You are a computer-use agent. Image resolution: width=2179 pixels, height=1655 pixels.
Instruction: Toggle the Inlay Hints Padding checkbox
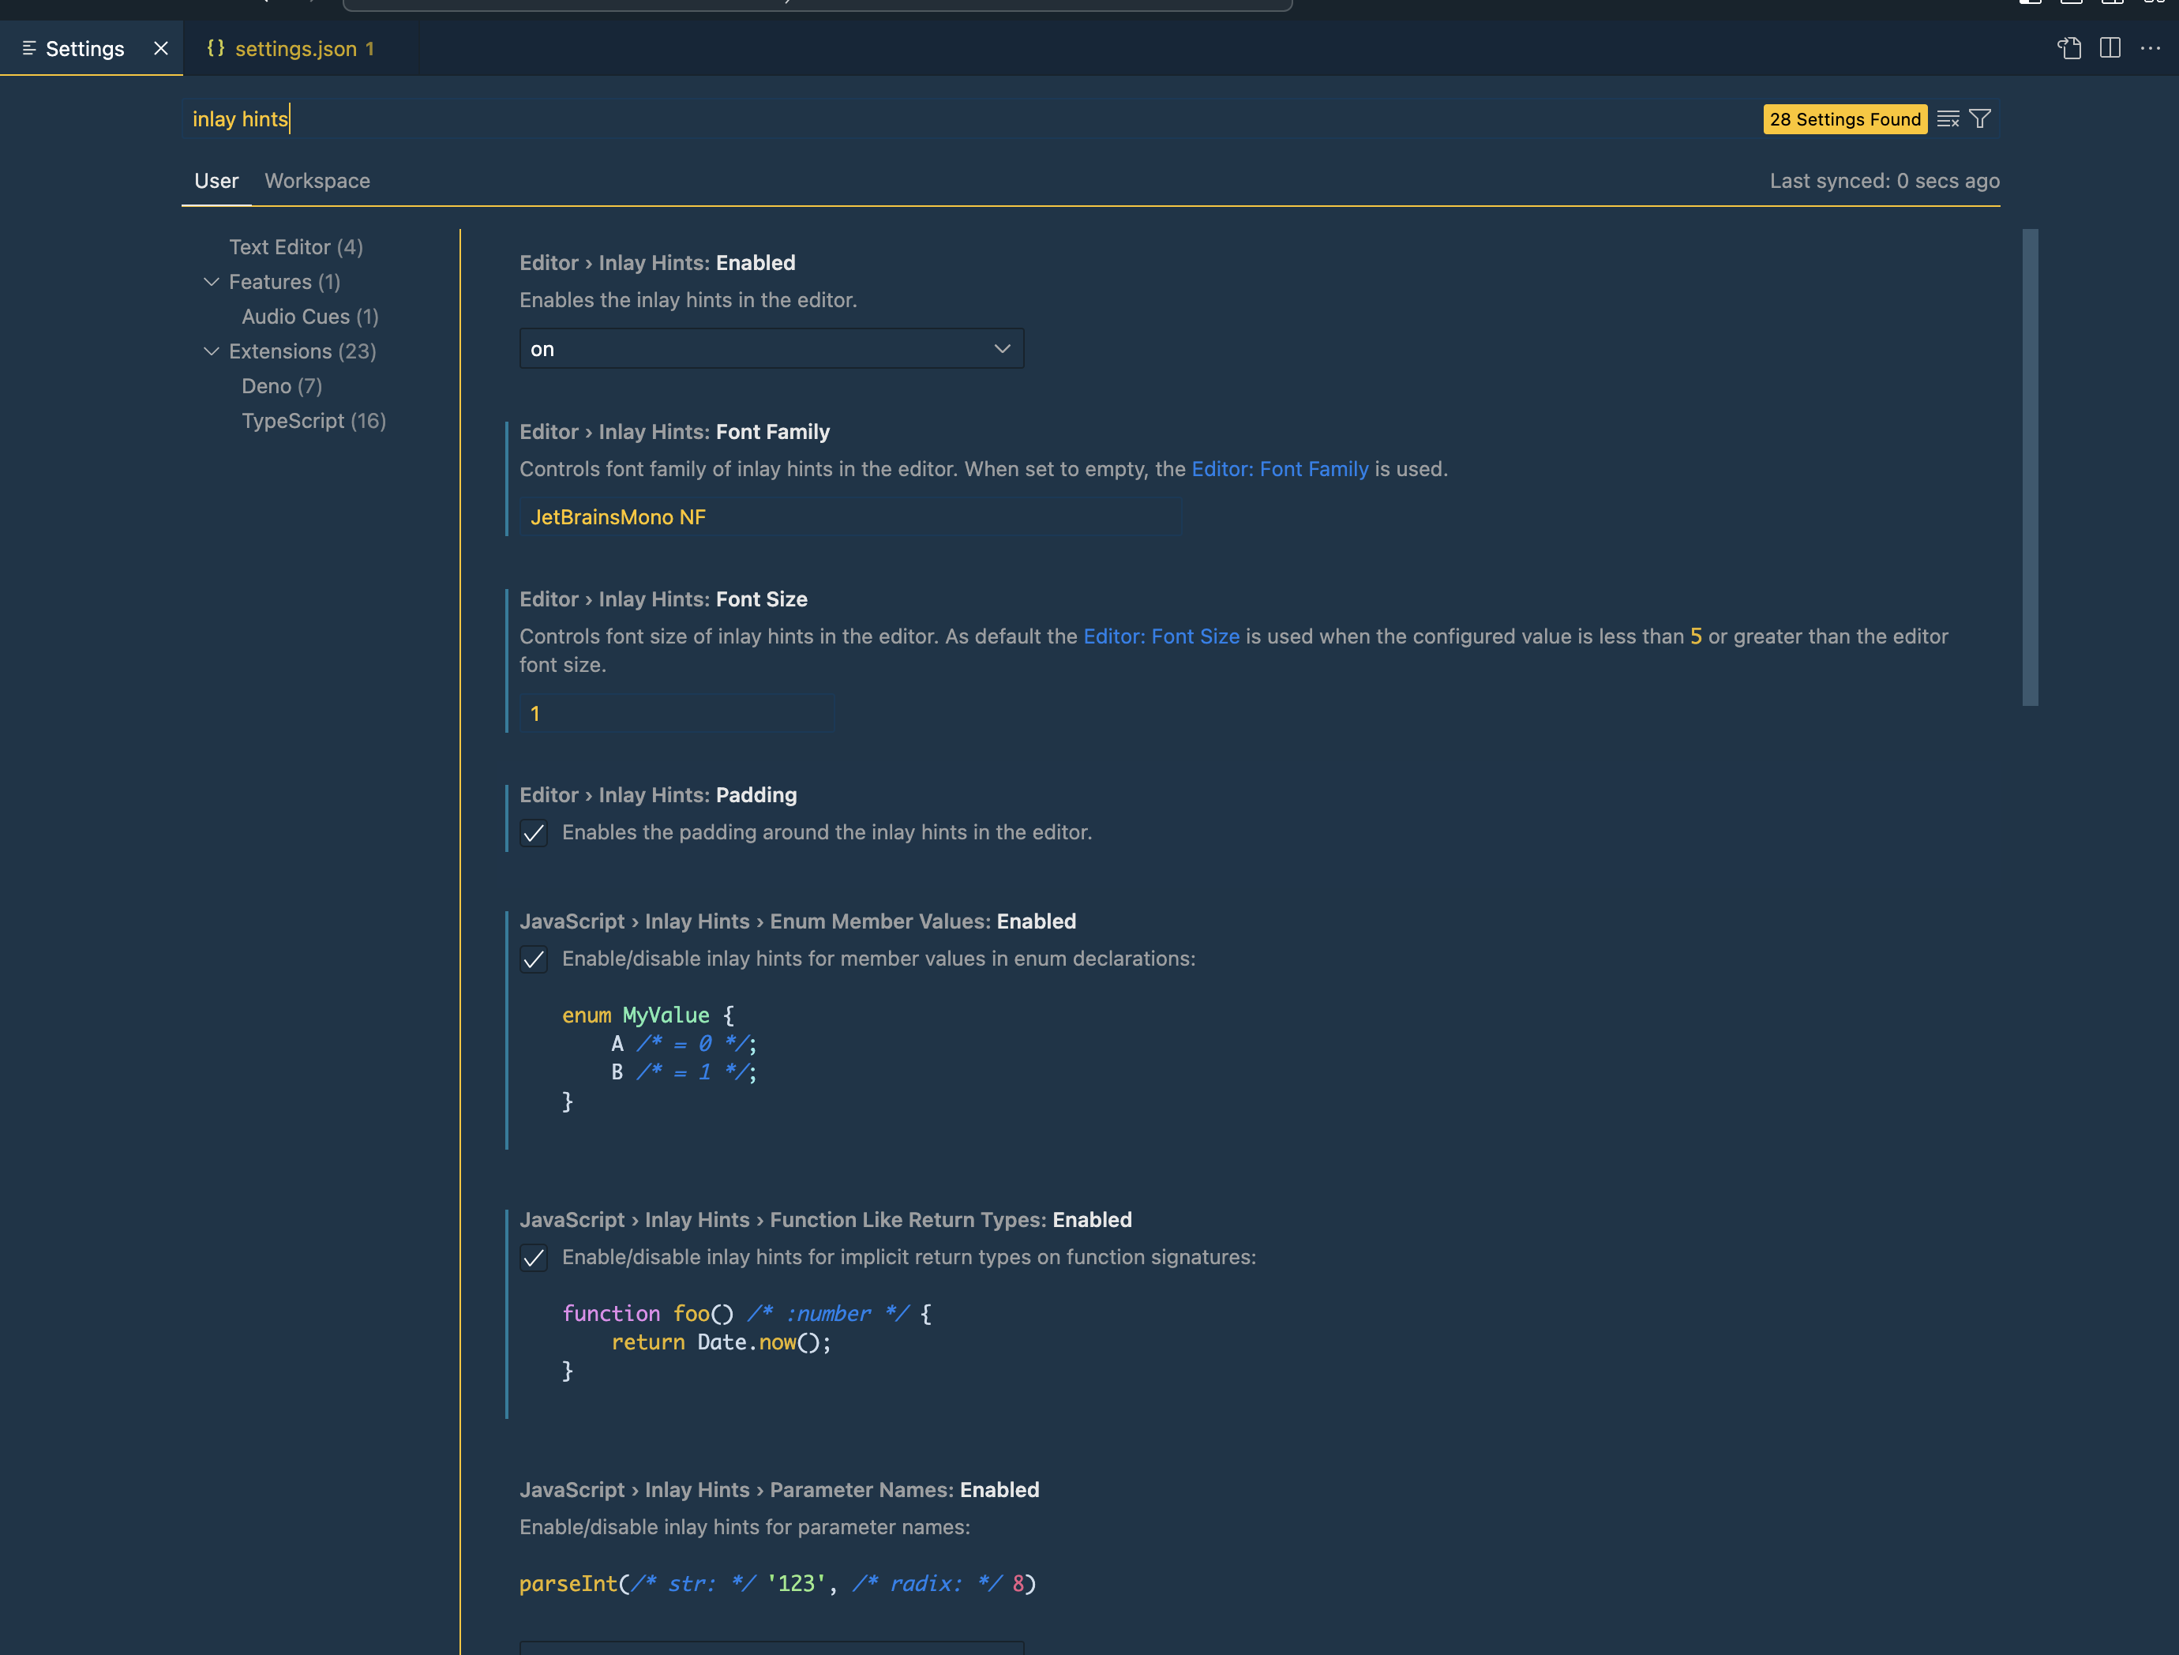(x=534, y=833)
